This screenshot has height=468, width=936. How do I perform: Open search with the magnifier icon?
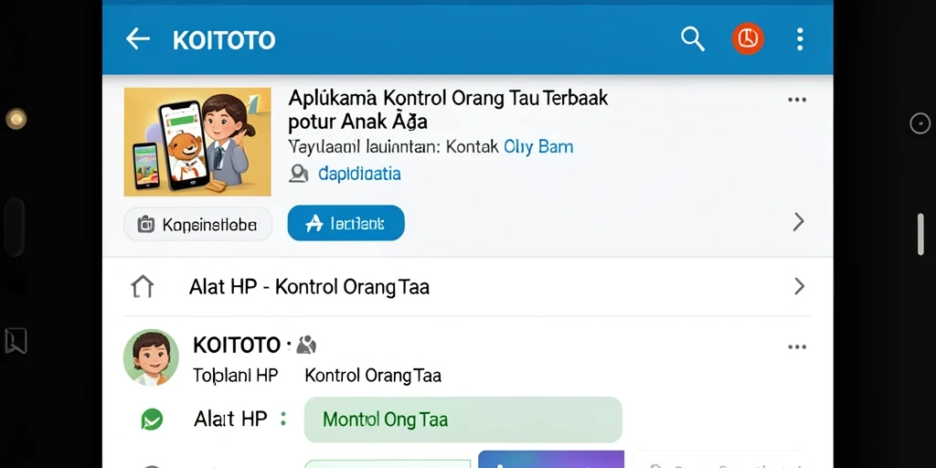[x=693, y=39]
